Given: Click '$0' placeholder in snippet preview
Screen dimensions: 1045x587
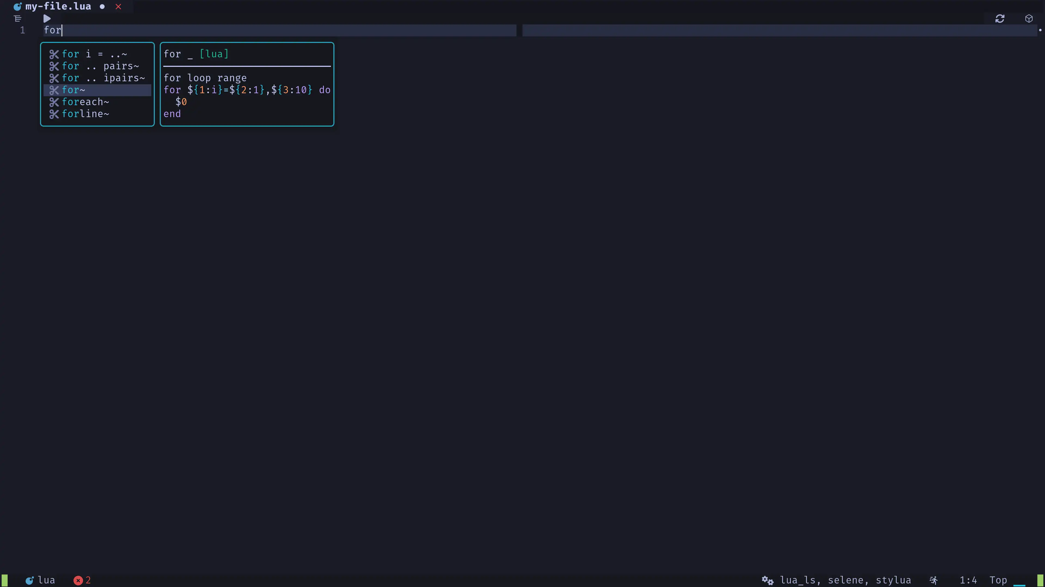Looking at the screenshot, I should click(x=181, y=102).
